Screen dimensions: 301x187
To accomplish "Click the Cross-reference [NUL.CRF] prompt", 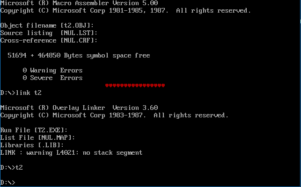I will tap(49, 40).
